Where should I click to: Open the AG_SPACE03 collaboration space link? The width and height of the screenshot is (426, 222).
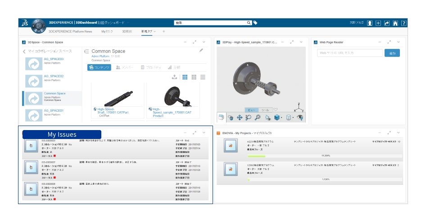pos(54,59)
